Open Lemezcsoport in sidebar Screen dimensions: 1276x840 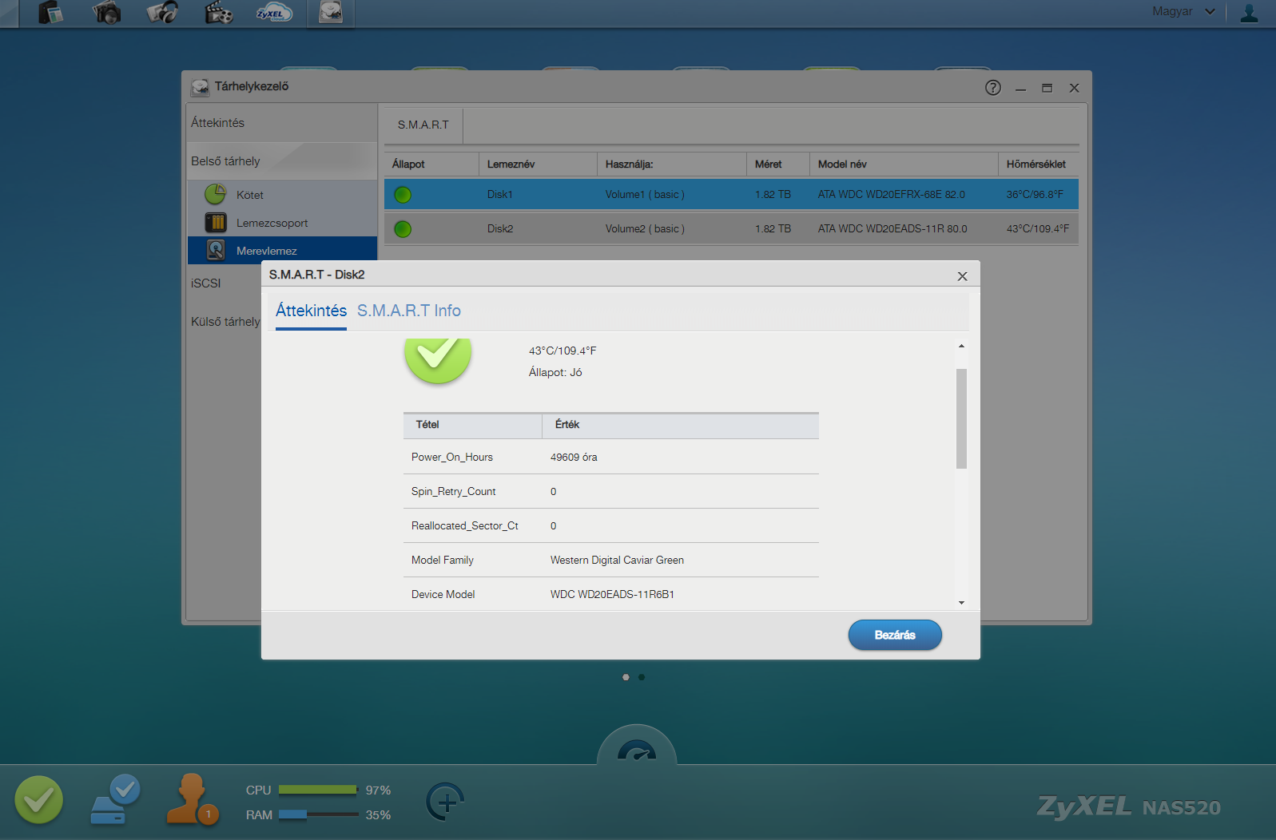coord(281,223)
